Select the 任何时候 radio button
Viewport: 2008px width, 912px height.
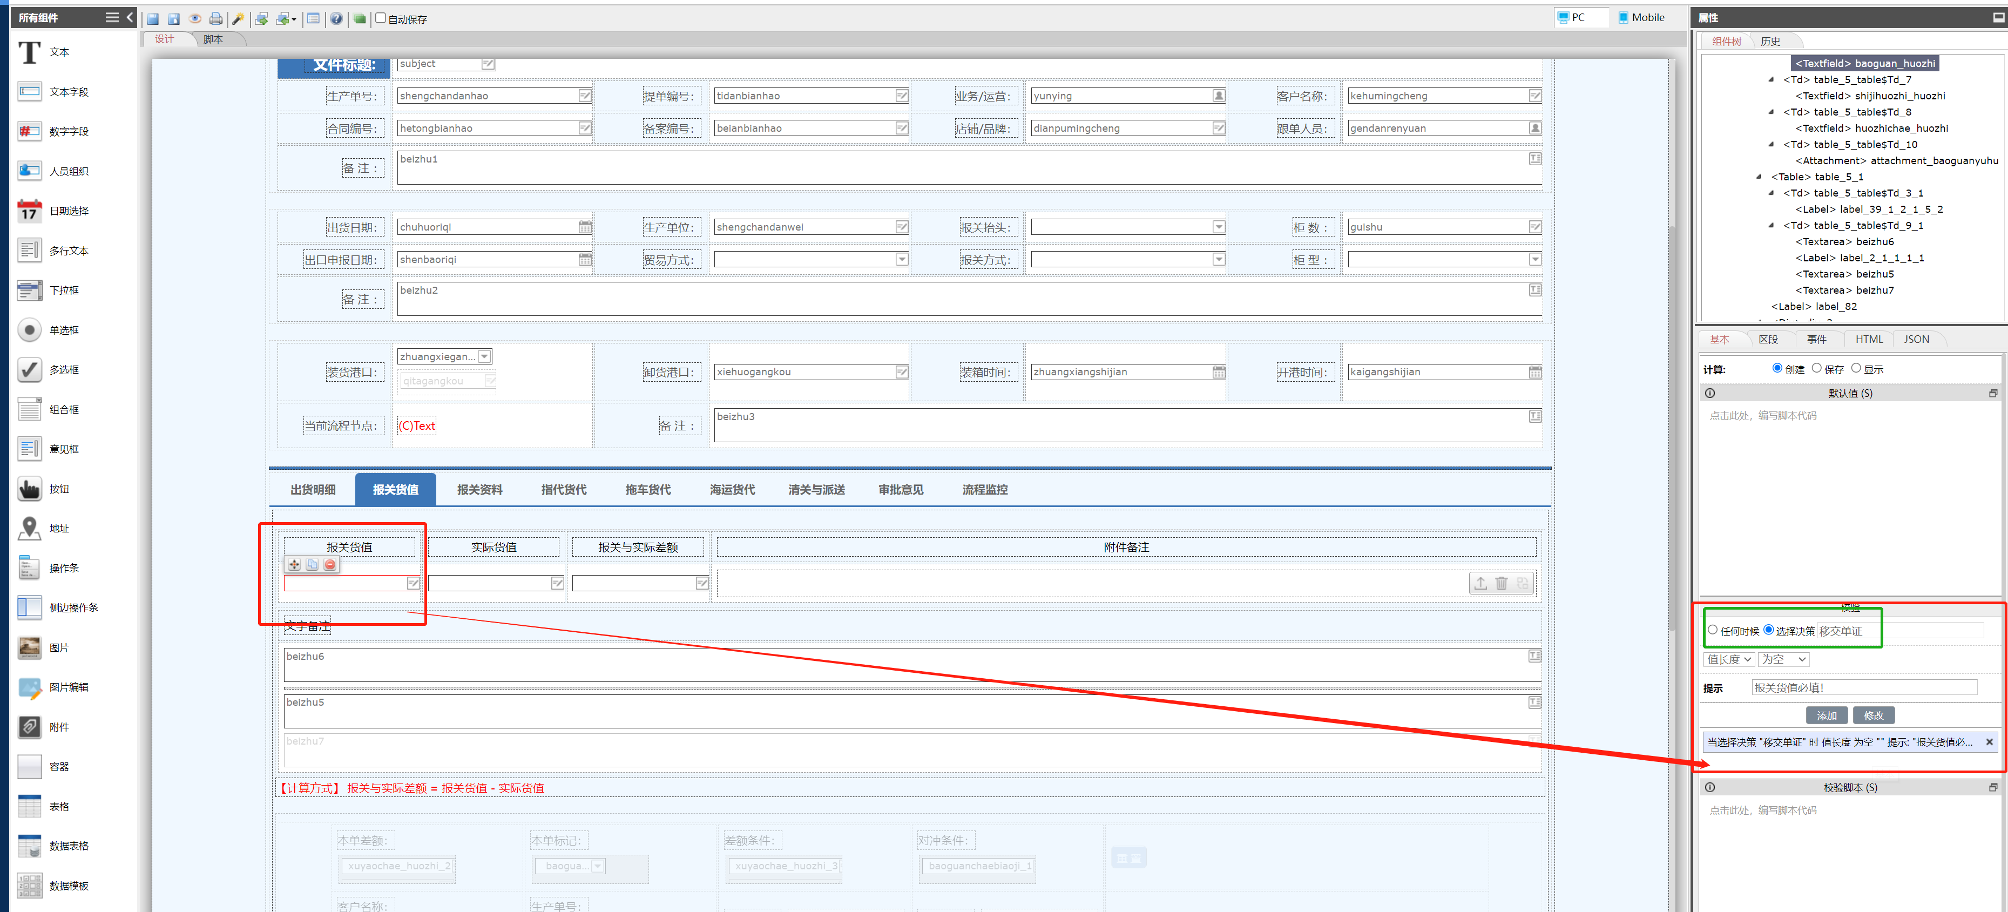click(x=1713, y=630)
